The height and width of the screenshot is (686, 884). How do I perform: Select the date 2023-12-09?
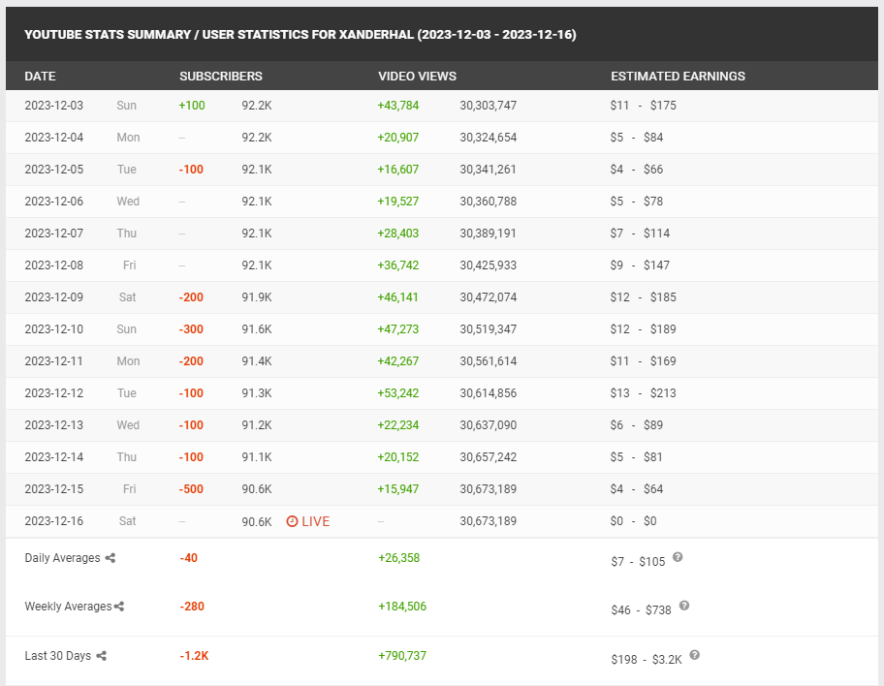click(54, 297)
